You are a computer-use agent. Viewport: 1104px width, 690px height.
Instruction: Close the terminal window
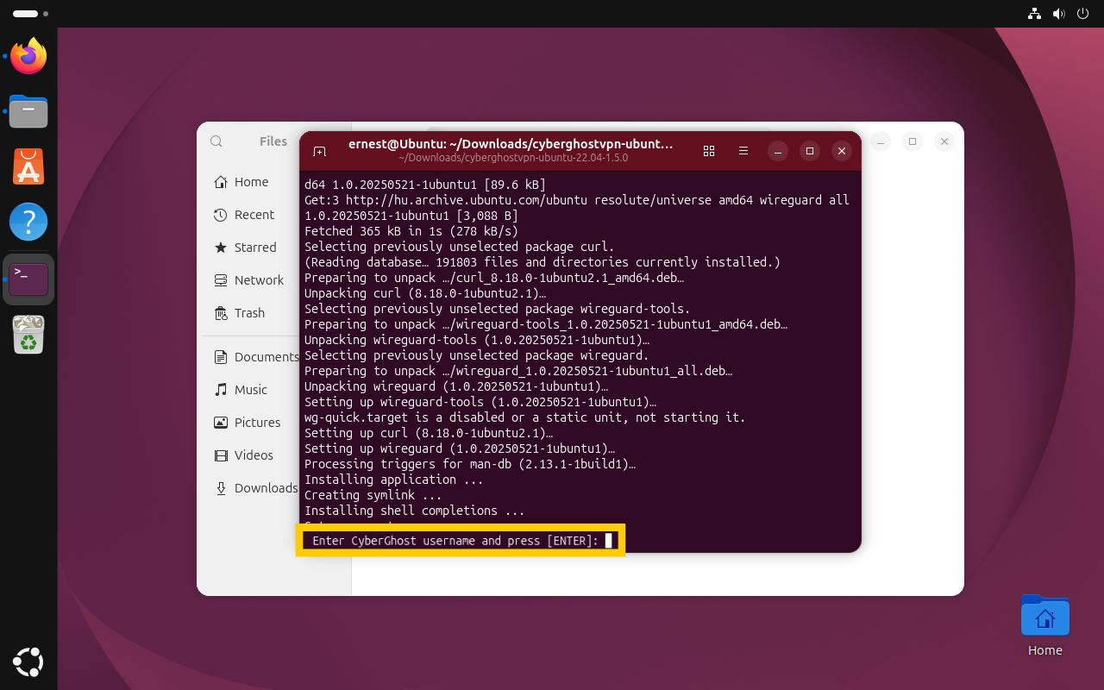tap(841, 151)
